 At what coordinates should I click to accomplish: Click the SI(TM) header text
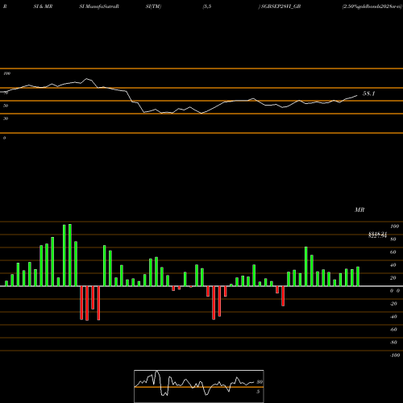click(153, 6)
